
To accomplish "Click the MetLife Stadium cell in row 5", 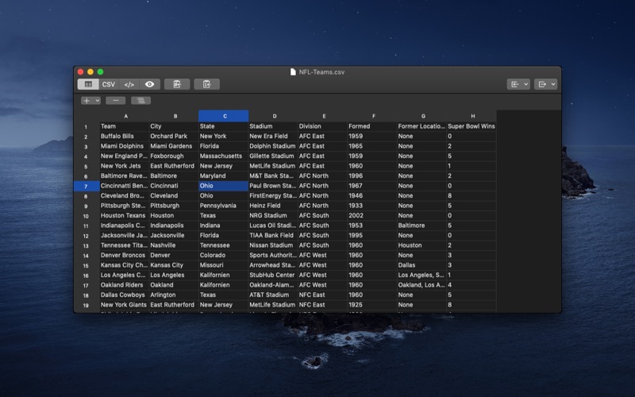I will (273, 166).
